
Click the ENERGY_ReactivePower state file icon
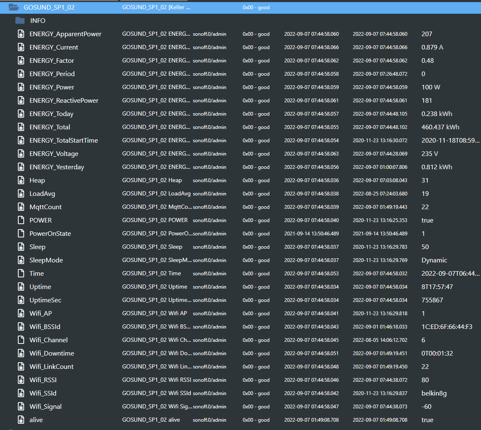[x=21, y=100]
